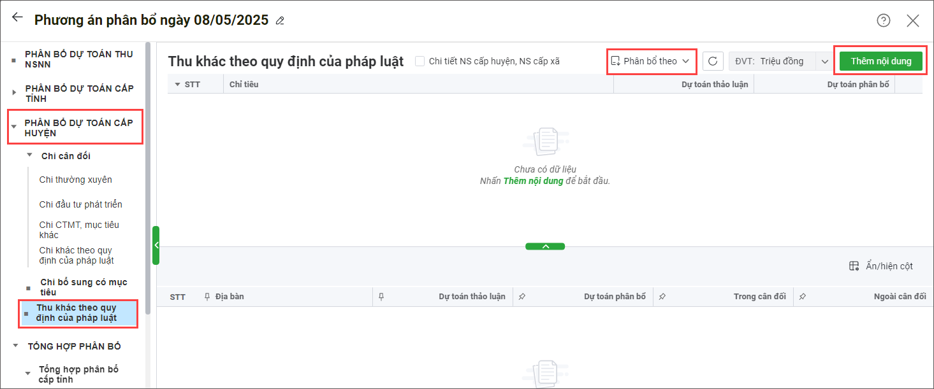Image resolution: width=934 pixels, height=389 pixels.
Task: Collapse the sidebar with green handle
Action: (156, 245)
